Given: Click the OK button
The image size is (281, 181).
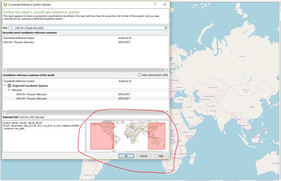Looking at the screenshot, I should [x=126, y=156].
